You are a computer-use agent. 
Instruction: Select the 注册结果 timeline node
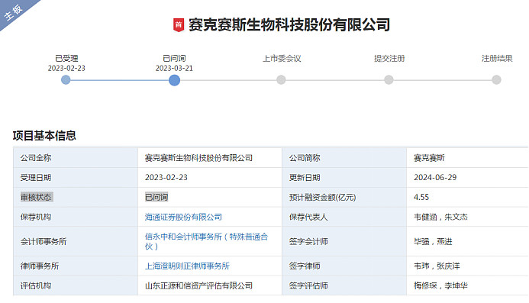[496, 80]
